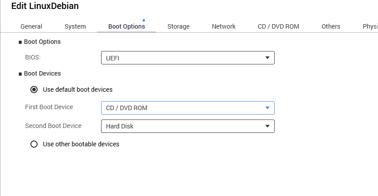
Task: Enable Use other bootable devices option
Action: 34,144
